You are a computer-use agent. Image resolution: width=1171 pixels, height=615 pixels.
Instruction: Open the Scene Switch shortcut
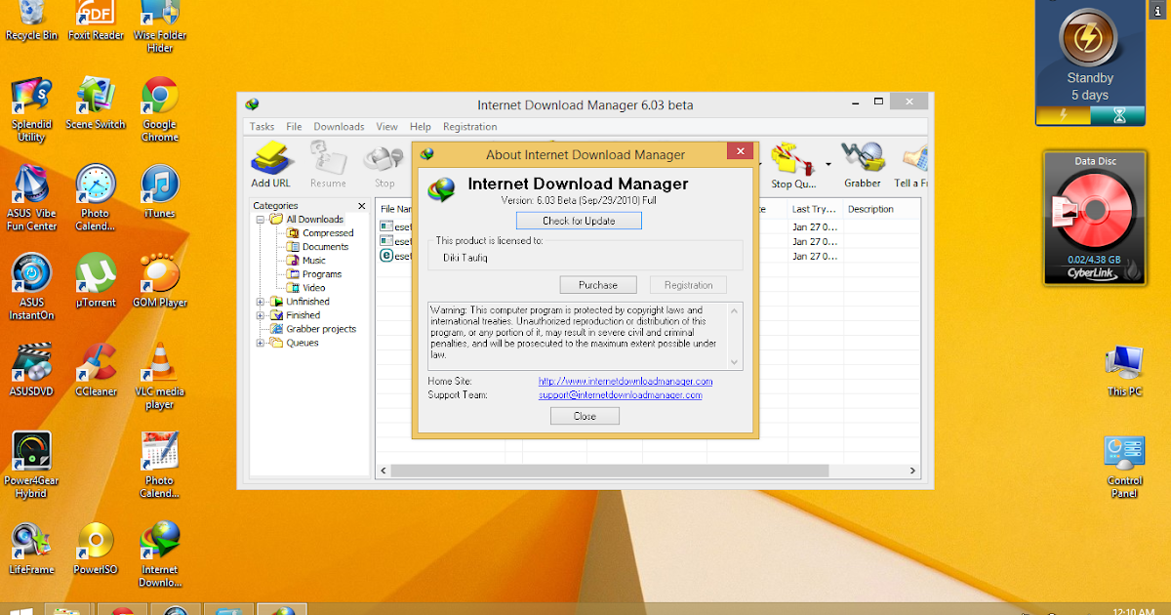(x=96, y=103)
